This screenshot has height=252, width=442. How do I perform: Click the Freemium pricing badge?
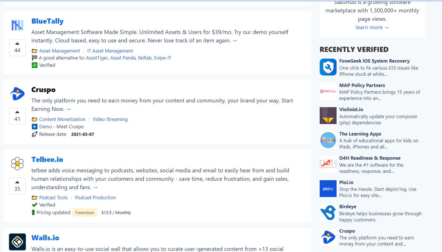click(x=85, y=213)
